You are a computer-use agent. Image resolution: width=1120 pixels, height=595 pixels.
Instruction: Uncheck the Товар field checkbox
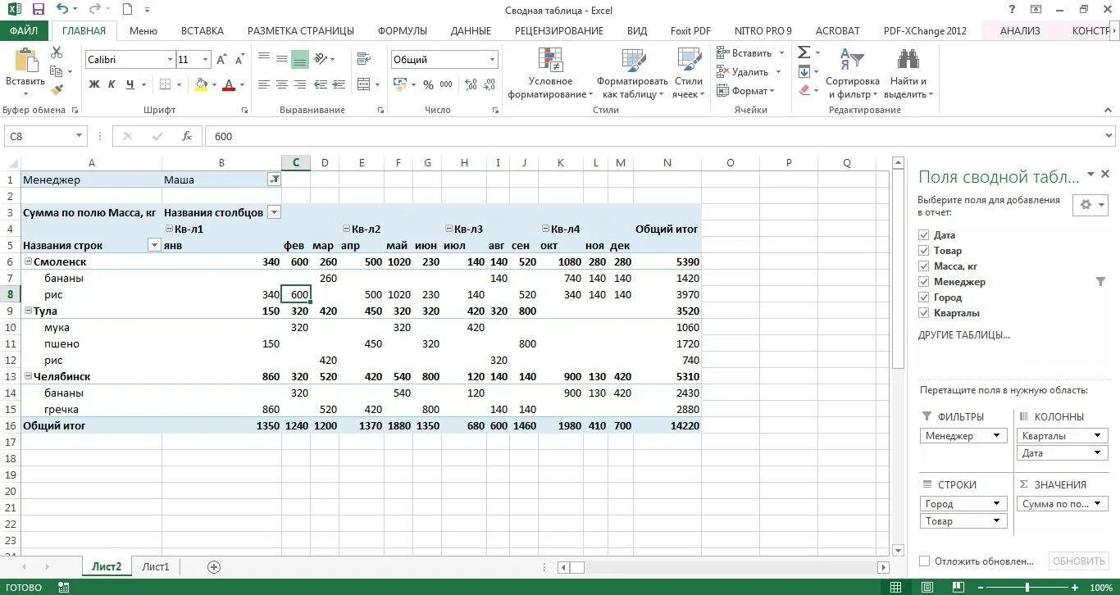[x=925, y=251]
